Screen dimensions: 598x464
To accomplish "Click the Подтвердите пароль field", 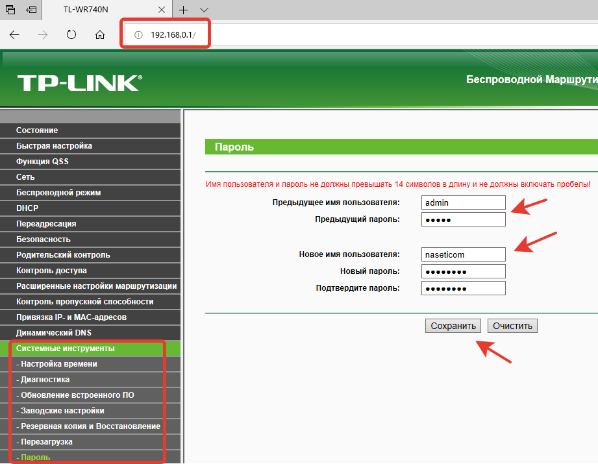I will [x=464, y=288].
